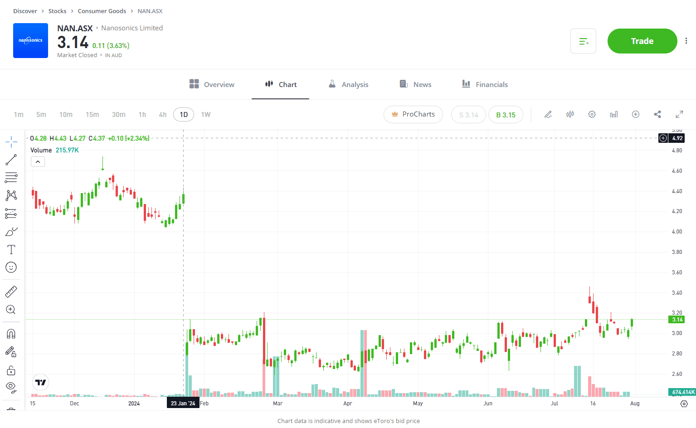Click the B 3.15 buy button
The height and width of the screenshot is (428, 696).
tap(506, 115)
